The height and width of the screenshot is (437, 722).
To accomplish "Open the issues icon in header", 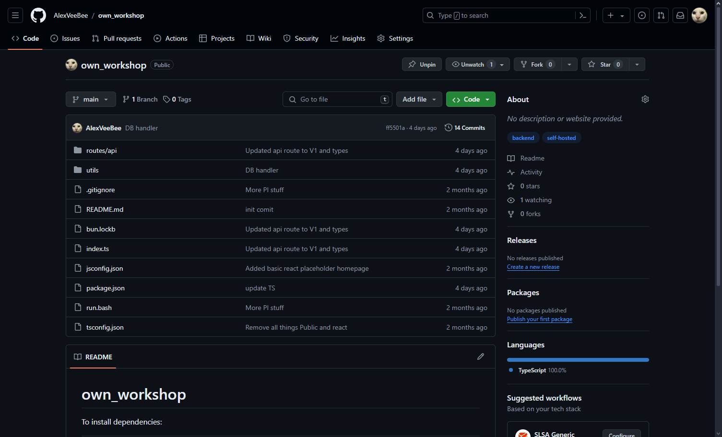I will coord(642,15).
